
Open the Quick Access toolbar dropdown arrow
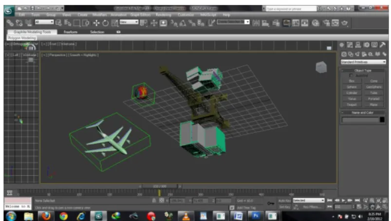(x=62, y=8)
